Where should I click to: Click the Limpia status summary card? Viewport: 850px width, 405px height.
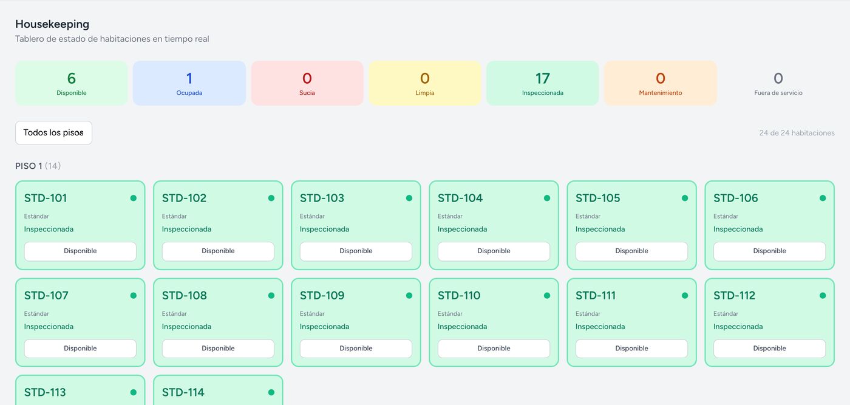425,83
